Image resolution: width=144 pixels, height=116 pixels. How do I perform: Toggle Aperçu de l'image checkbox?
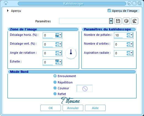click(x=109, y=10)
